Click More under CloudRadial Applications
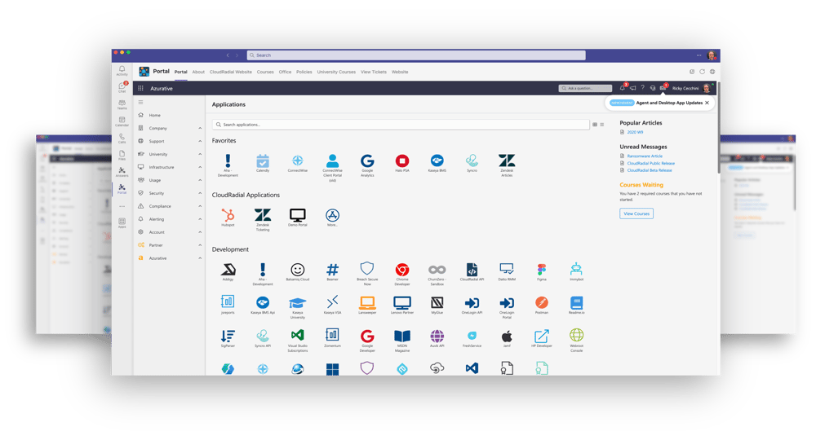The image size is (816, 440). [x=333, y=217]
